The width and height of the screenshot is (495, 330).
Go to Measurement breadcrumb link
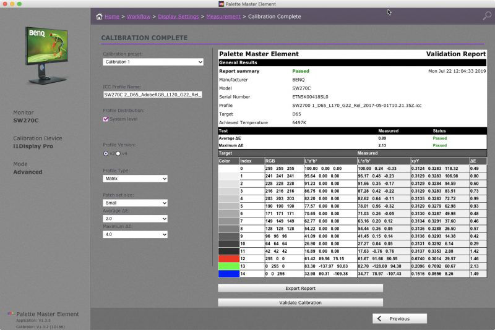click(223, 17)
